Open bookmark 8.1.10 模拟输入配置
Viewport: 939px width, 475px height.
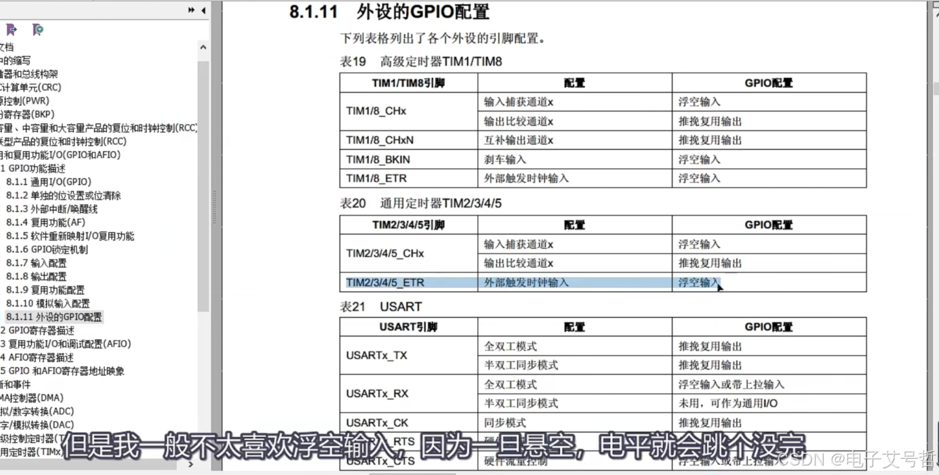47,304
